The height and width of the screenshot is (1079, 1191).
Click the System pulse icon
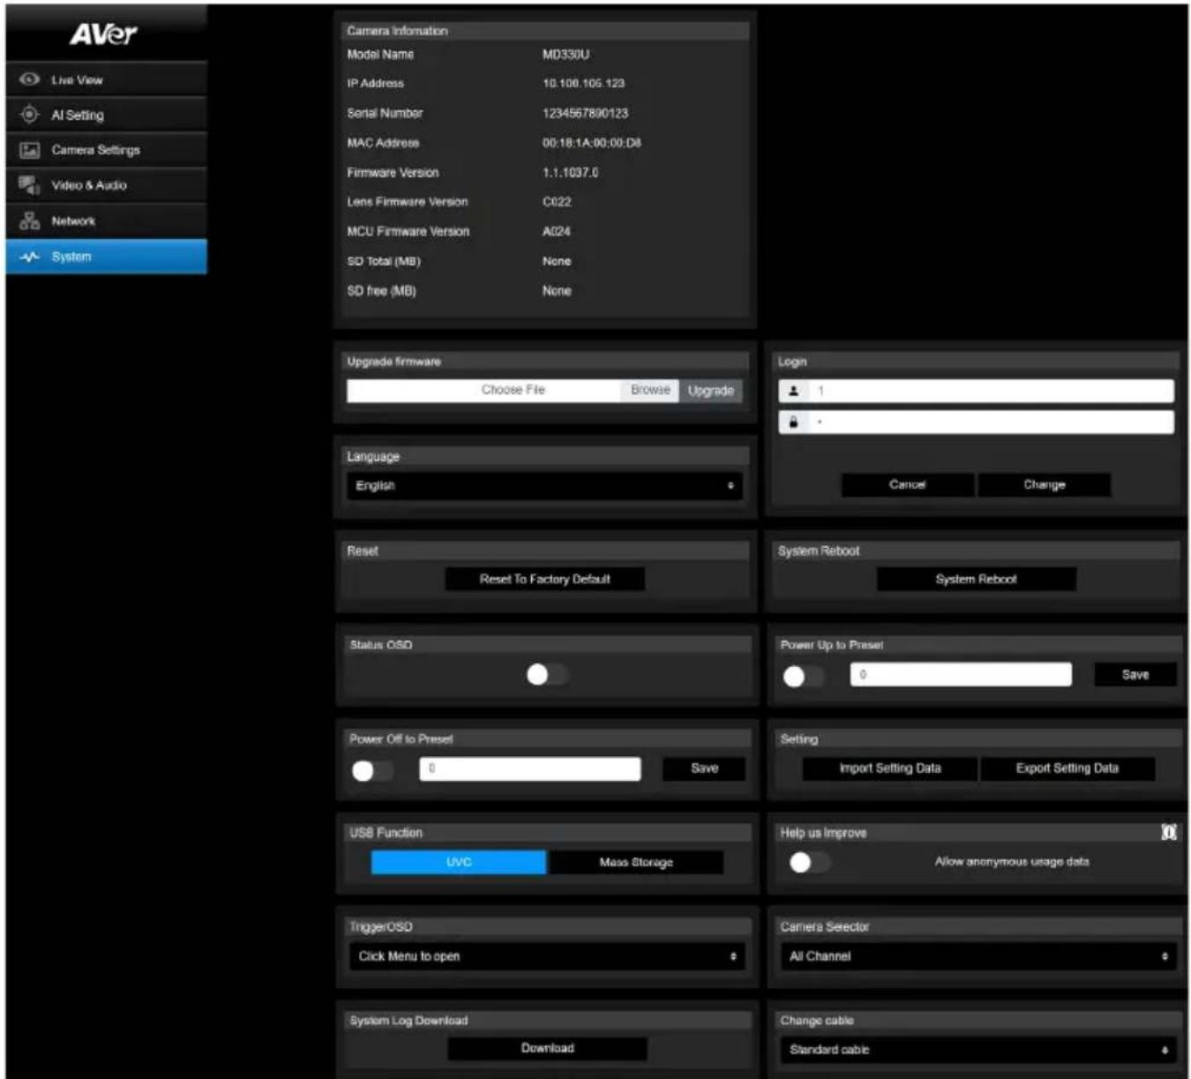30,257
